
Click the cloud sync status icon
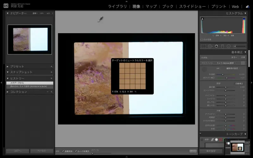247,7
